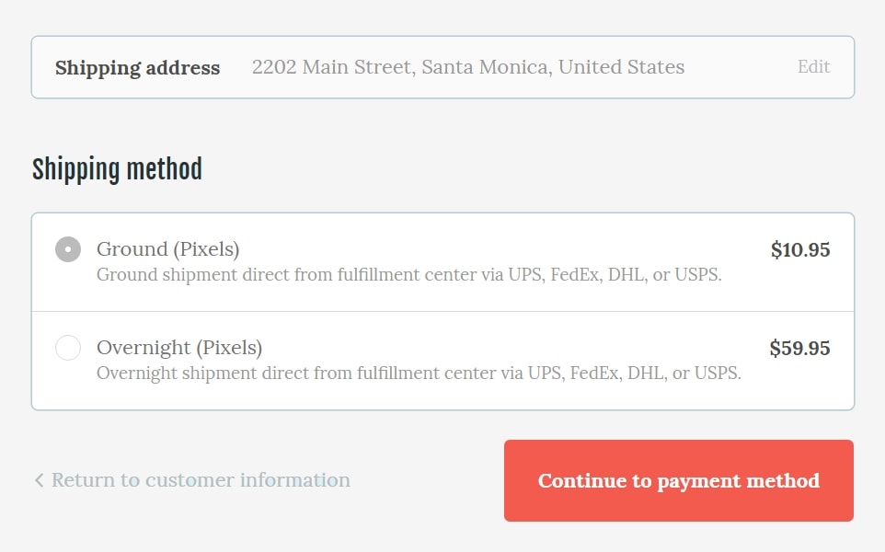The width and height of the screenshot is (885, 552).
Task: Return to customer information
Action: pyautogui.click(x=201, y=480)
